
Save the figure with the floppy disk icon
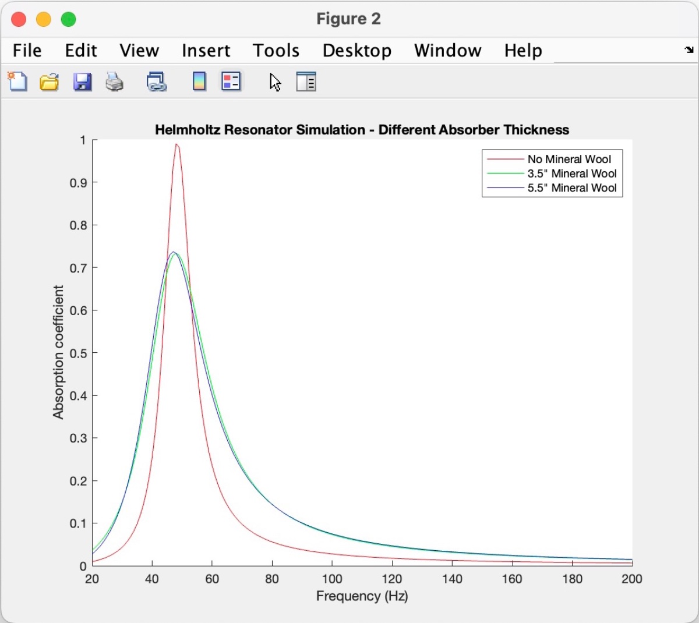coord(82,82)
